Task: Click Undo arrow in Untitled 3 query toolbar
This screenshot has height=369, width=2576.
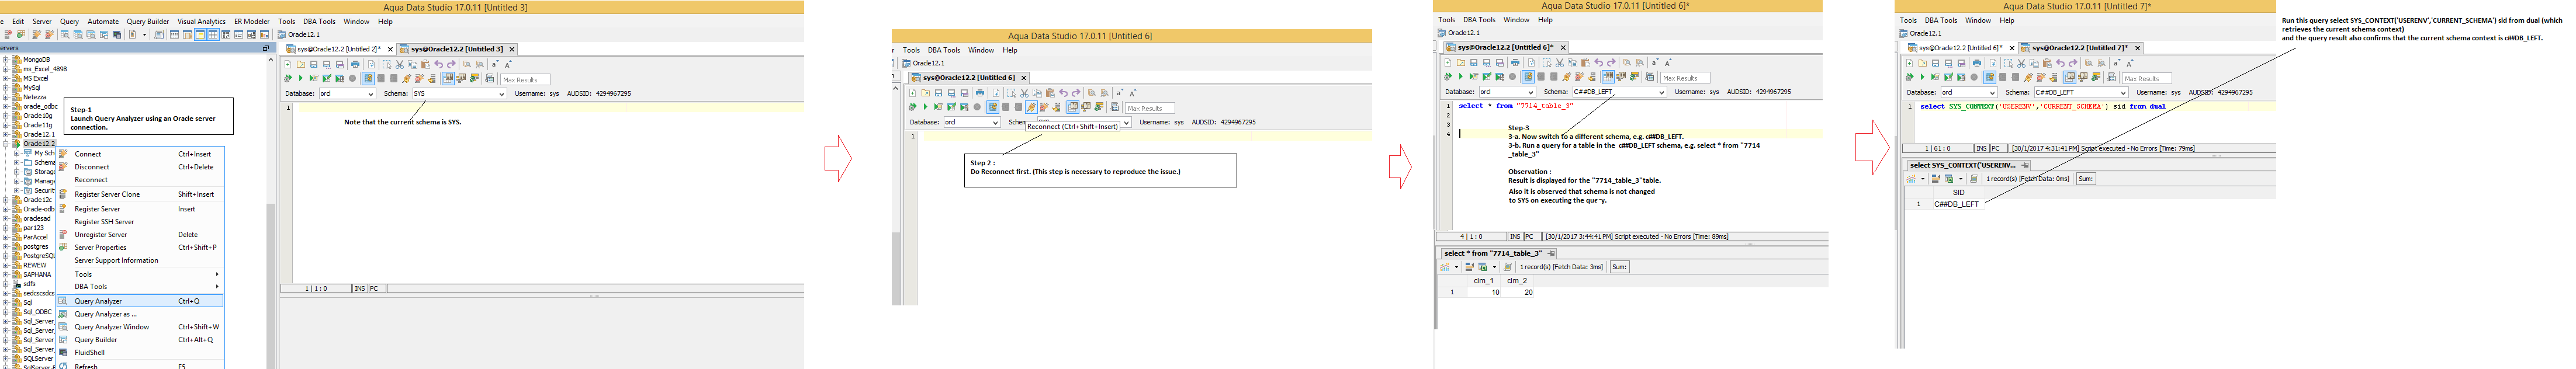Action: click(439, 64)
